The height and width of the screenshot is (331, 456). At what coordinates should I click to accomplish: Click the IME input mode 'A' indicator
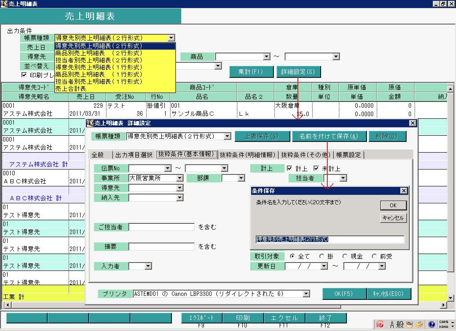click(x=392, y=324)
